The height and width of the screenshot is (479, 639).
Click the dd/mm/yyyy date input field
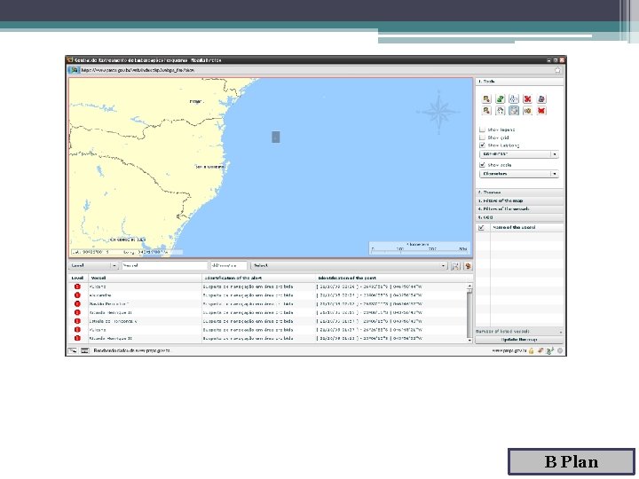[229, 265]
